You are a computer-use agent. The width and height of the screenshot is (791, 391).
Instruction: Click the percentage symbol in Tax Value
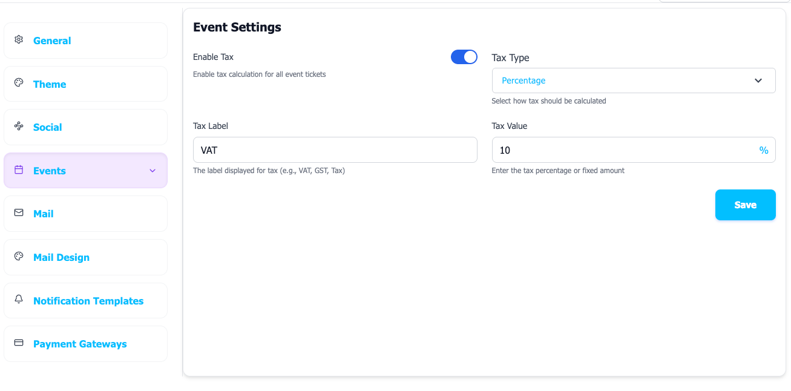click(763, 149)
